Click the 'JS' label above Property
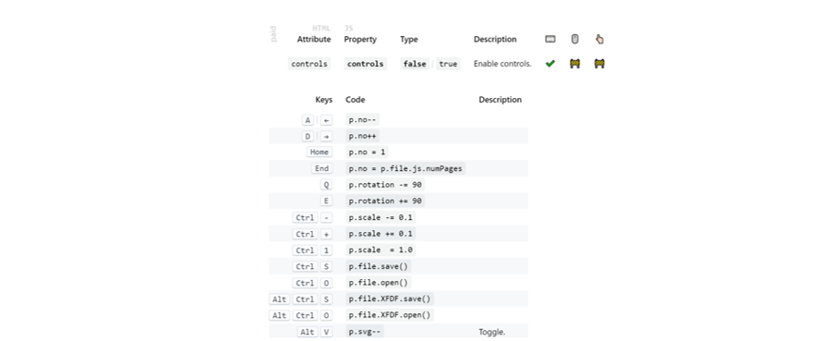The image size is (821, 341). tap(348, 29)
